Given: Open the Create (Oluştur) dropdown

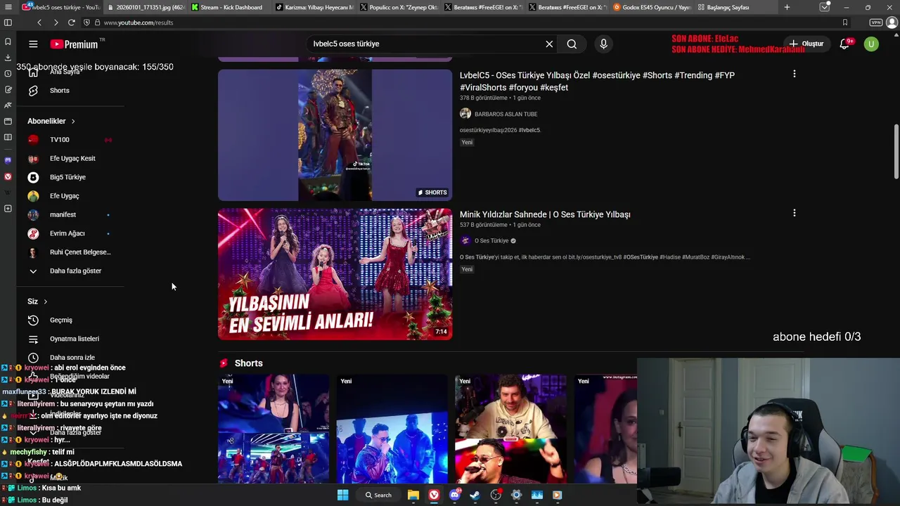Looking at the screenshot, I should coord(806,44).
